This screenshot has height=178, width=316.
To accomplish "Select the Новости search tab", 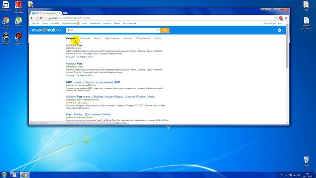I will 127,38.
